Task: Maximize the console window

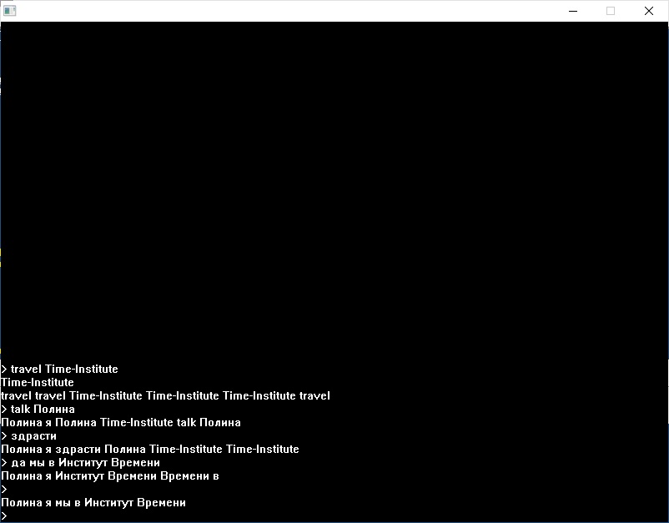Action: pos(611,11)
